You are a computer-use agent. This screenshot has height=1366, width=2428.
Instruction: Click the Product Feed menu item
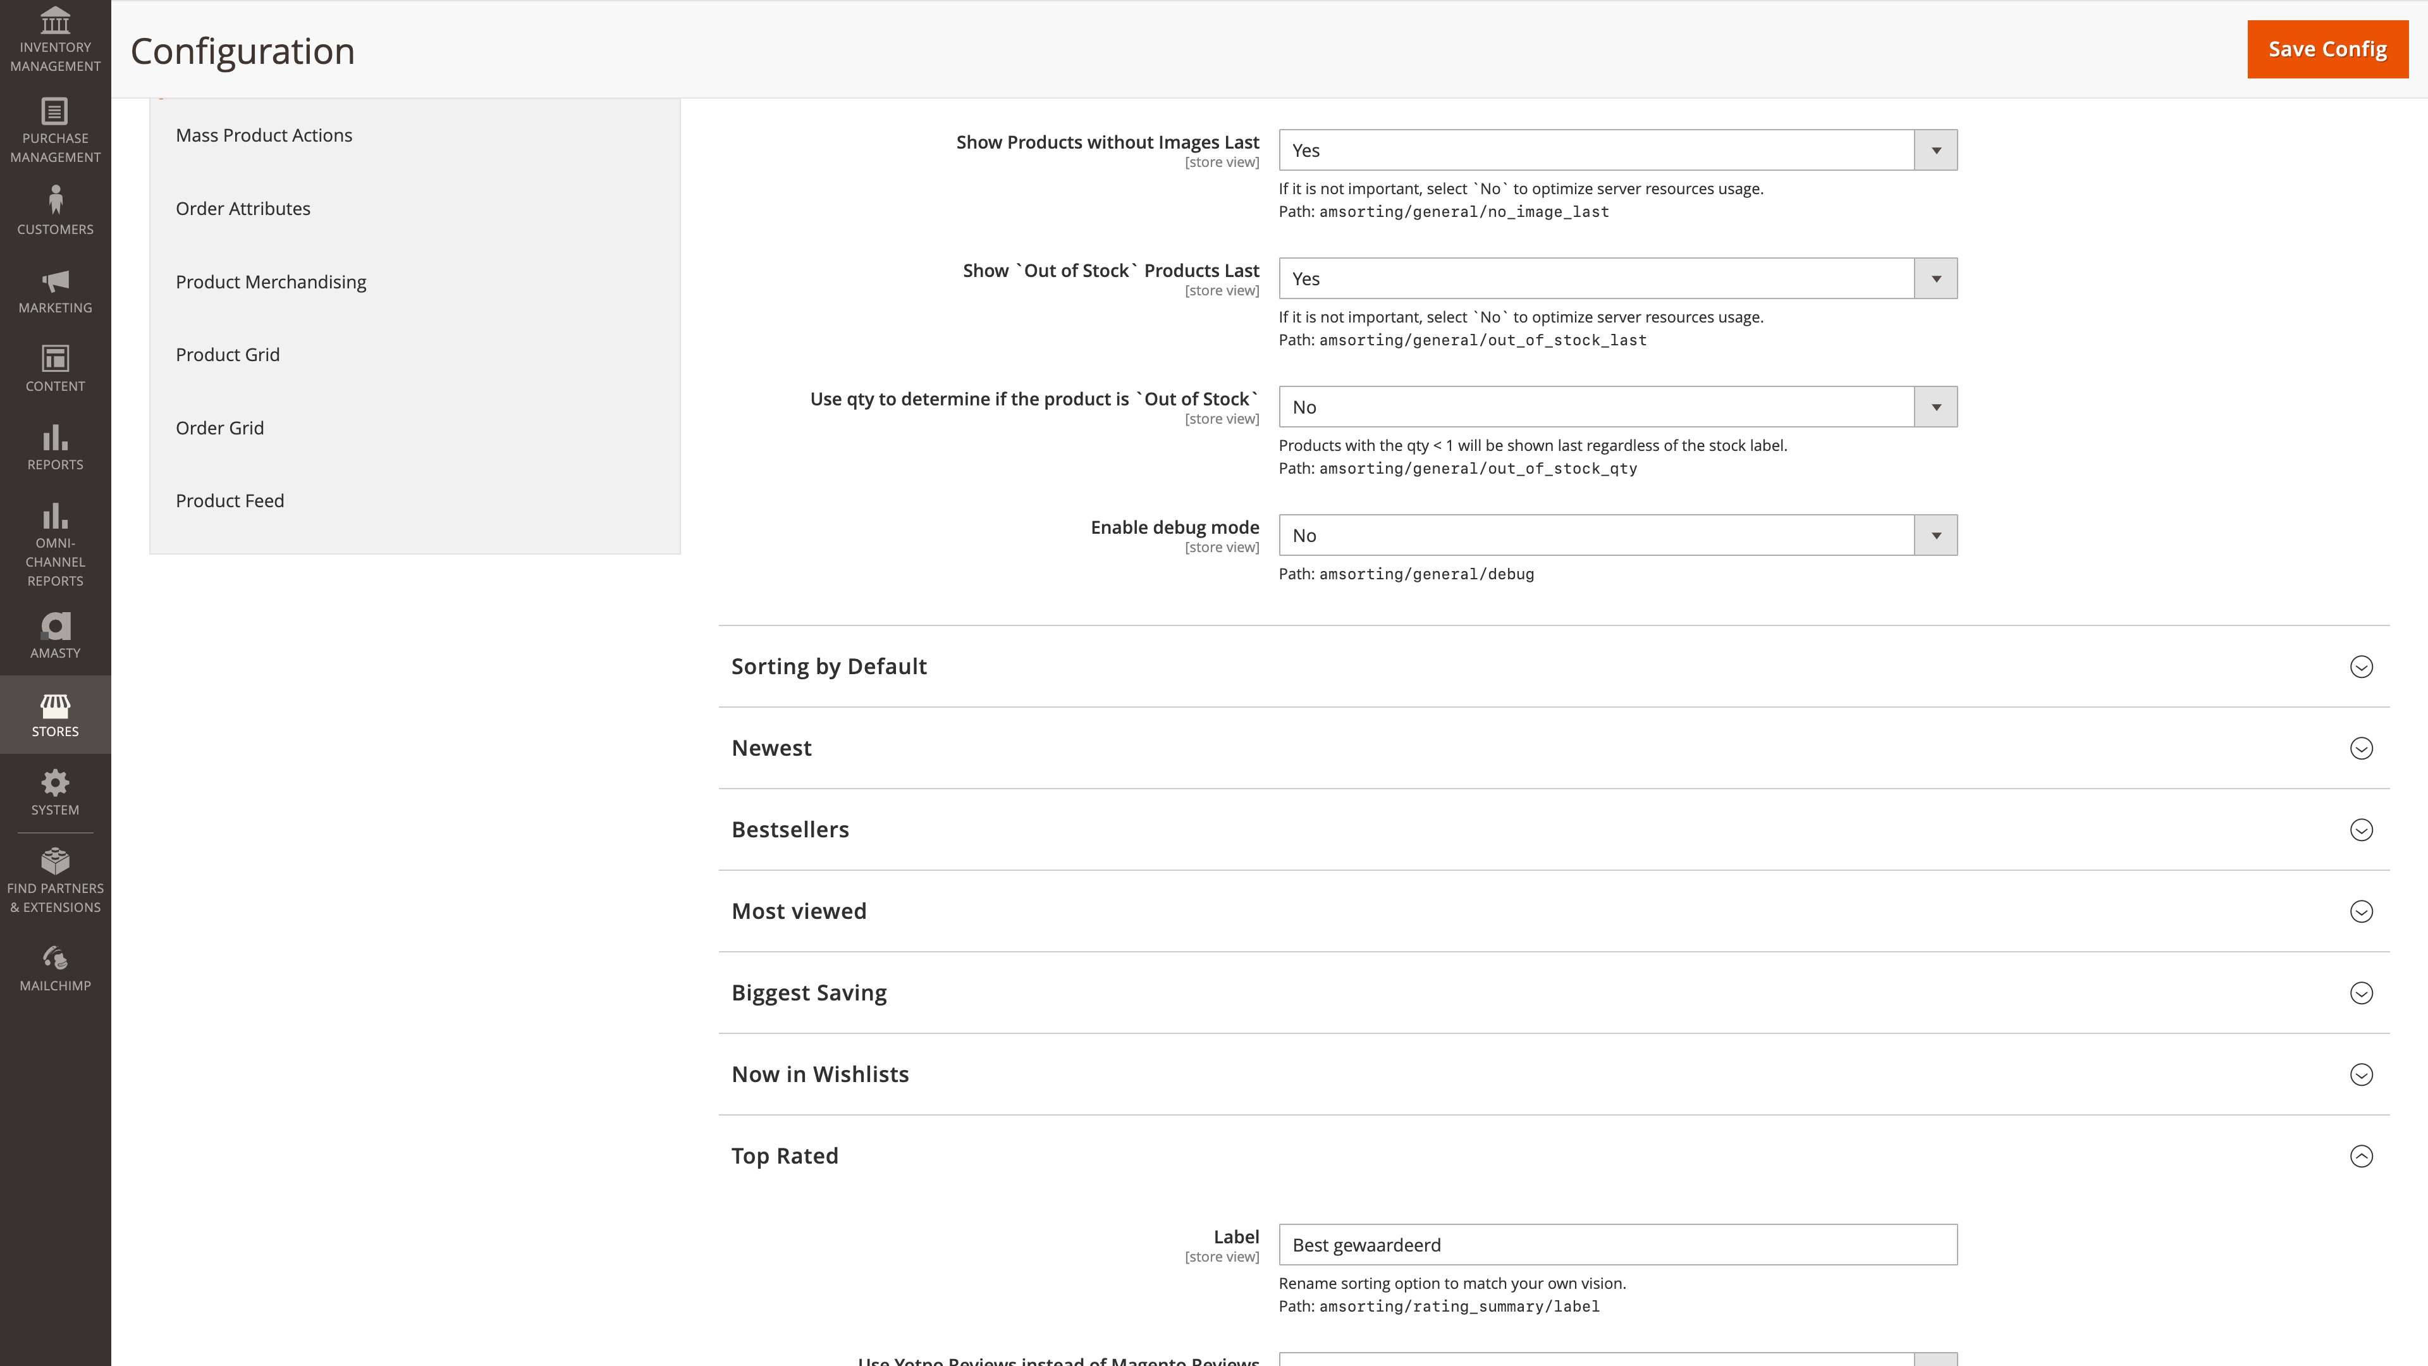click(230, 500)
